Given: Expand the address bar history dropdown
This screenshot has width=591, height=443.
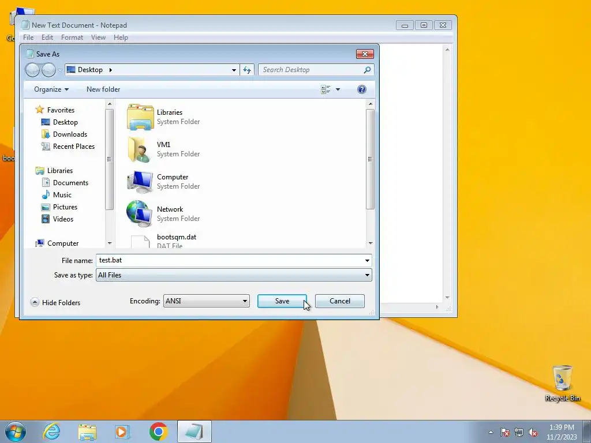Looking at the screenshot, I should tap(234, 70).
